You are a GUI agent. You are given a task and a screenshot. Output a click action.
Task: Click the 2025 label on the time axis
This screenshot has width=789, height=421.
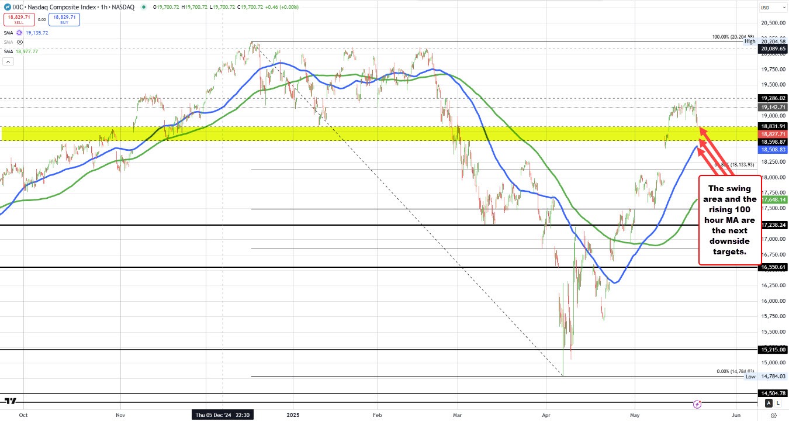pyautogui.click(x=292, y=415)
